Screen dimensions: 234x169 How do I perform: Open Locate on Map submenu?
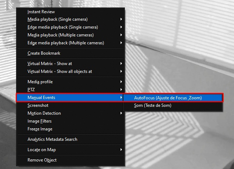pos(70,150)
